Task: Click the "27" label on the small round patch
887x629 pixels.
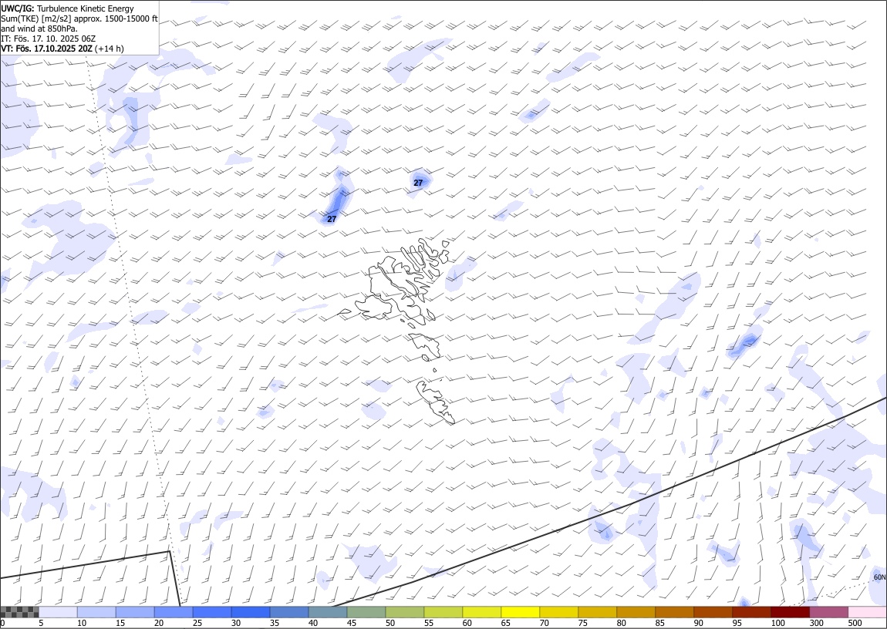Action: click(x=418, y=183)
